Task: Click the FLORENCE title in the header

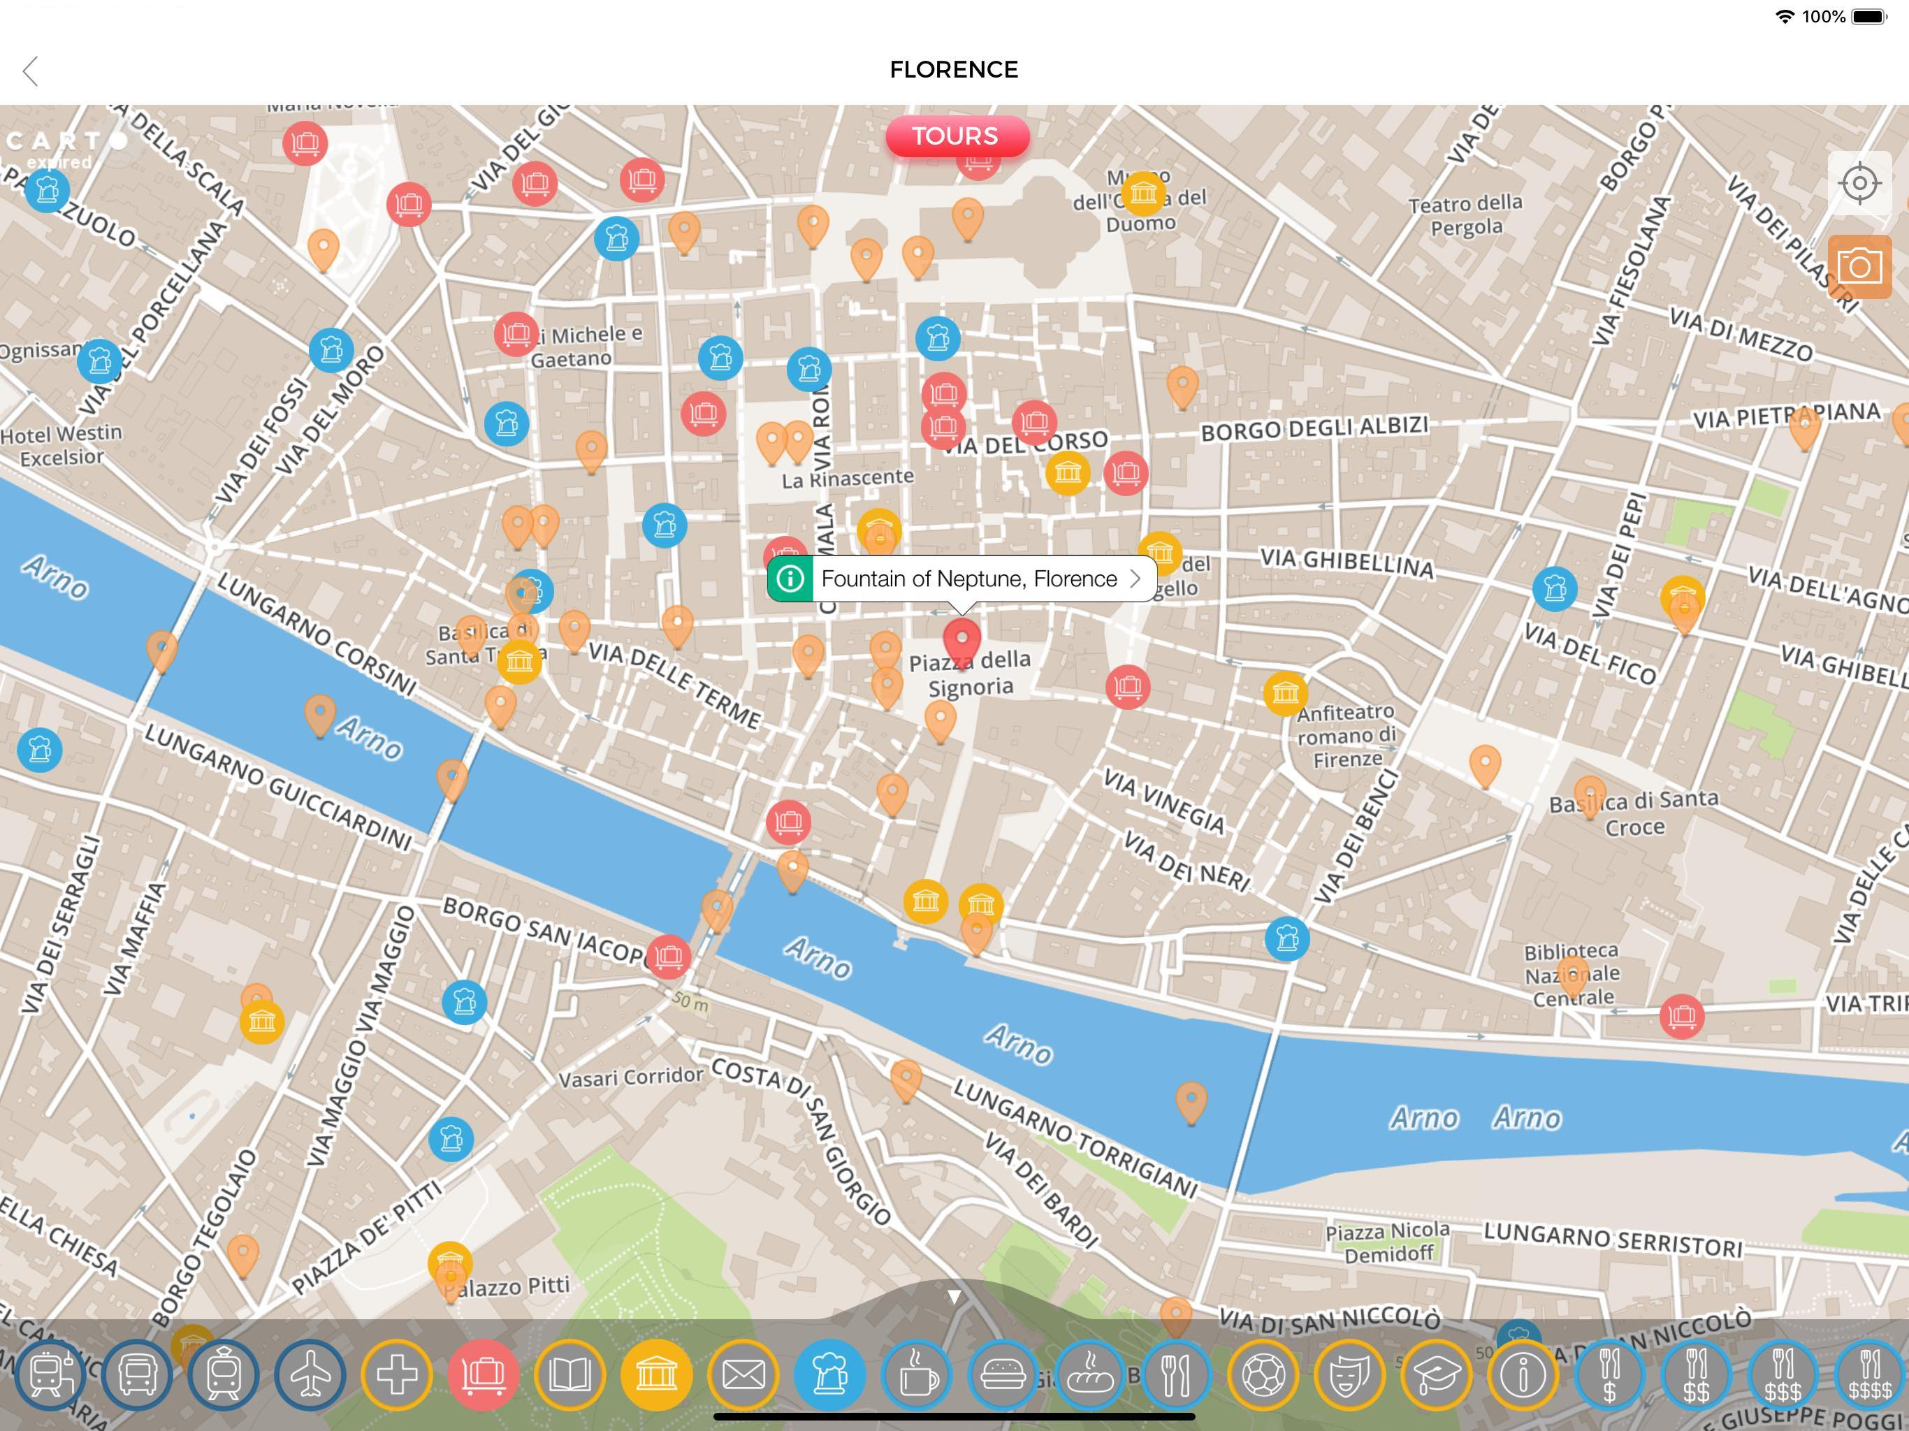Action: (954, 70)
